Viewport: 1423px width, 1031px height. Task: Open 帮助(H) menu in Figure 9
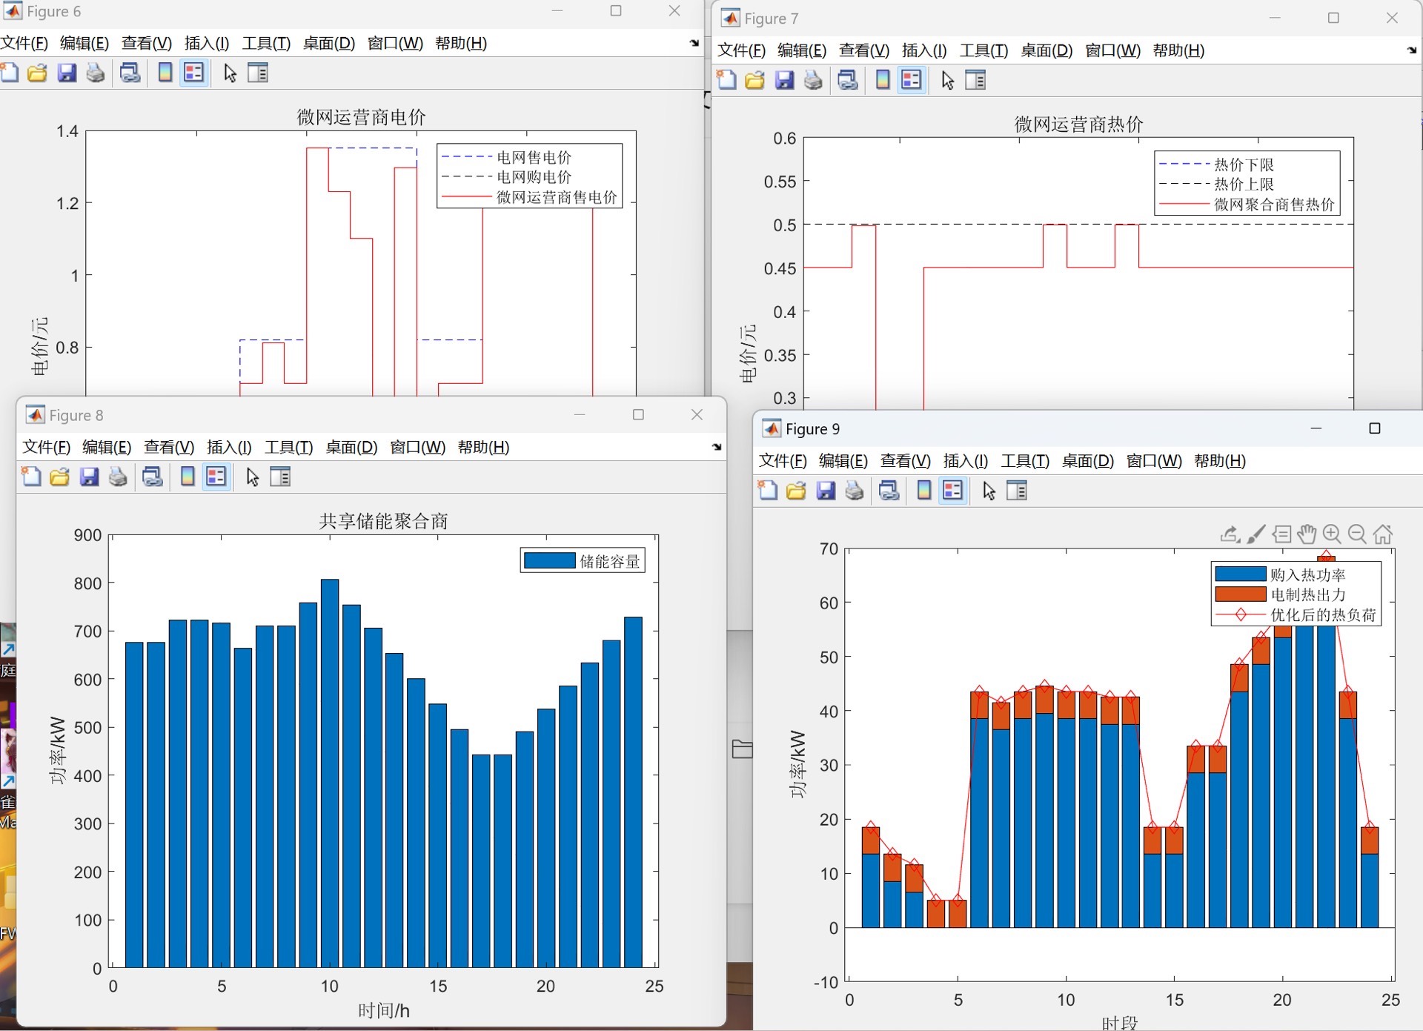pos(1219,460)
